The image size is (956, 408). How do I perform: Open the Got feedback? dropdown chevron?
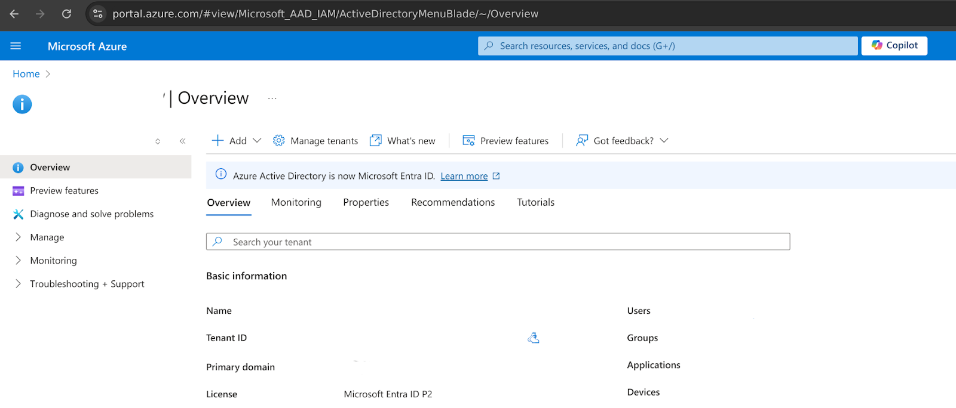(664, 141)
